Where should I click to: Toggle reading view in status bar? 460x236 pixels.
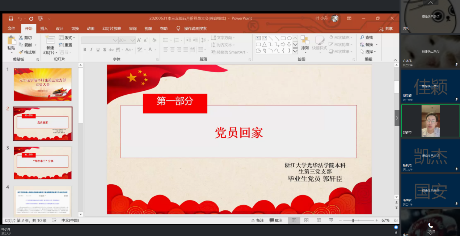[318, 220]
